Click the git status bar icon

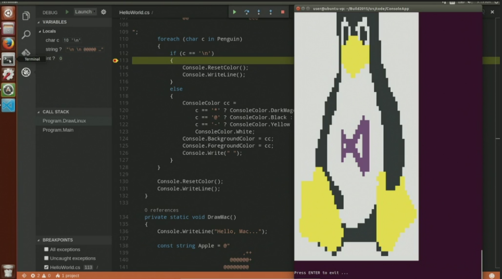[x=24, y=275]
